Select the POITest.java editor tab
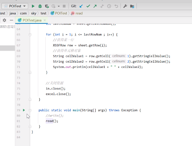The image size is (192, 146). tap(32, 20)
